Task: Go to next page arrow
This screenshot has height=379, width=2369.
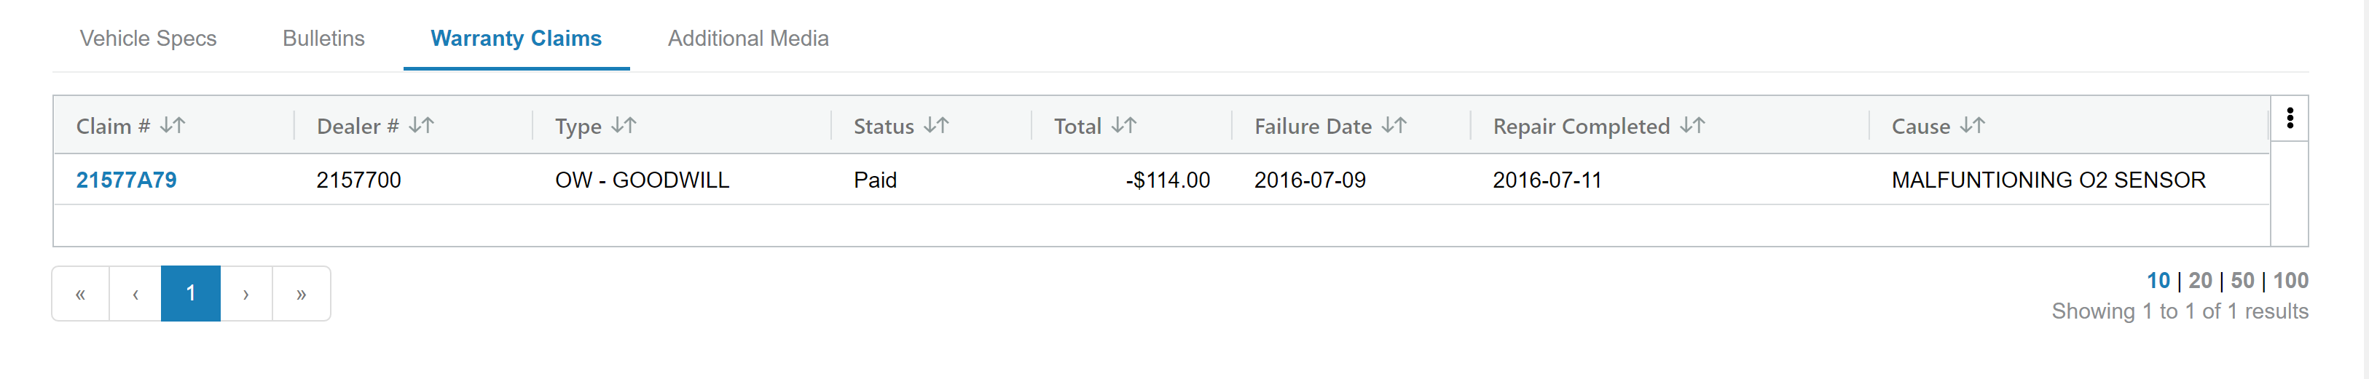Action: pyautogui.click(x=245, y=294)
